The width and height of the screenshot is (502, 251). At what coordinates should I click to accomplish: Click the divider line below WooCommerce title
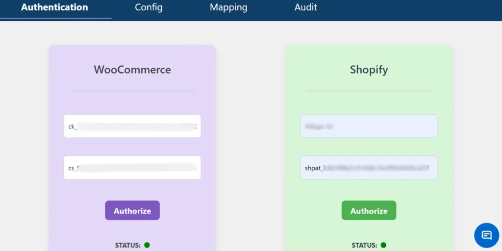(132, 91)
